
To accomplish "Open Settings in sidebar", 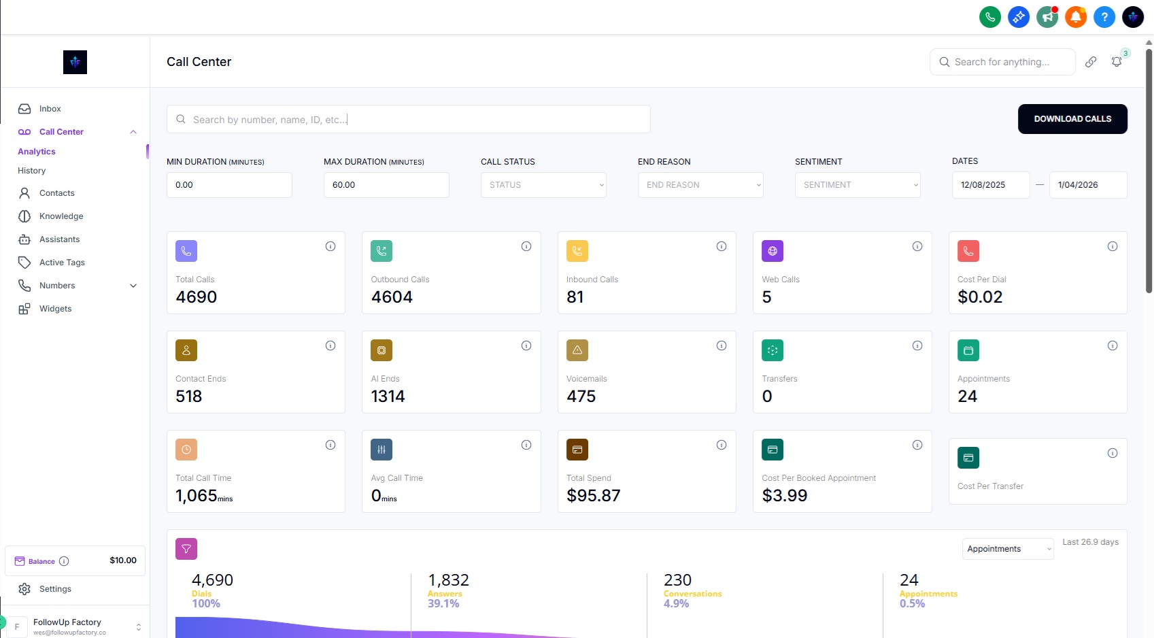I will pos(55,589).
